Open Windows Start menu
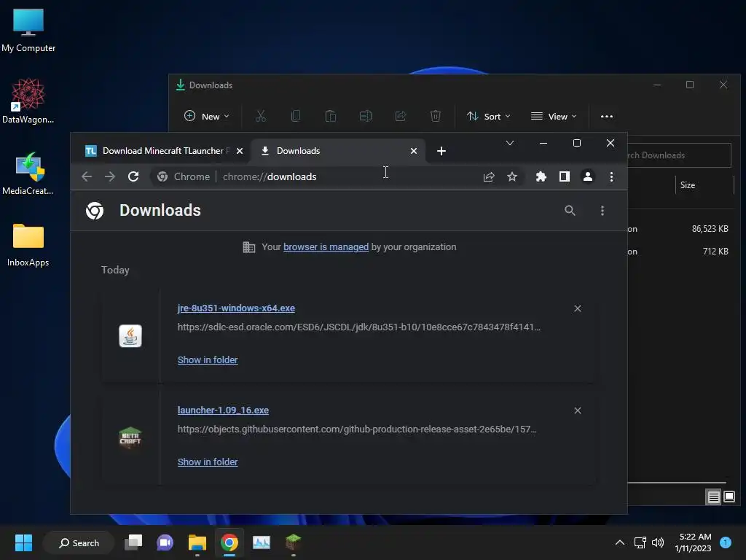The width and height of the screenshot is (746, 560). (x=23, y=542)
